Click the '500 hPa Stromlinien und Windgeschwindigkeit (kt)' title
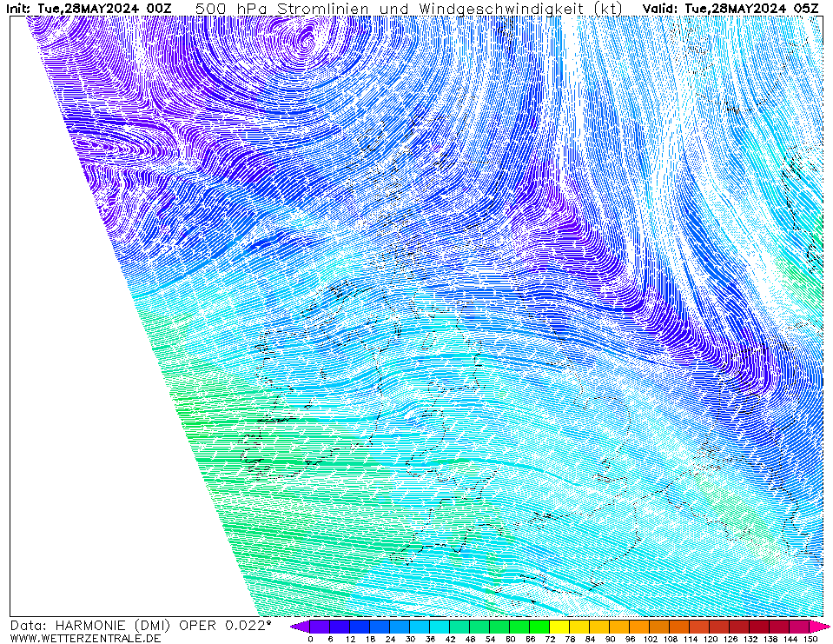The image size is (833, 644). click(409, 9)
